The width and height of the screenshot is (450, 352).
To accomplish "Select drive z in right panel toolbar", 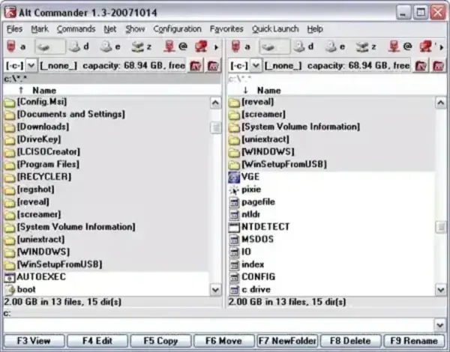I will click(x=367, y=46).
